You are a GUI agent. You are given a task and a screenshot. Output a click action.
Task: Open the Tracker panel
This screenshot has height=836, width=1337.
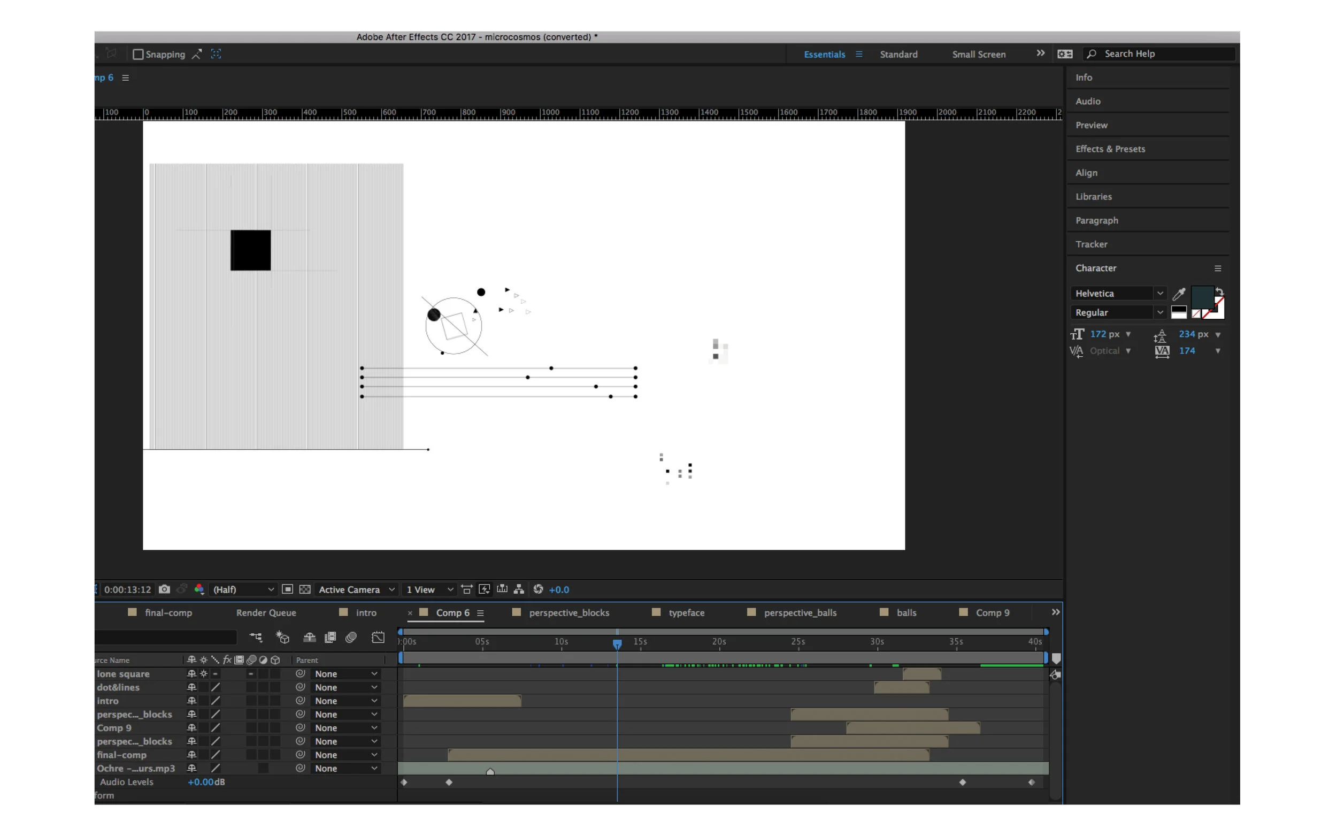pos(1091,244)
